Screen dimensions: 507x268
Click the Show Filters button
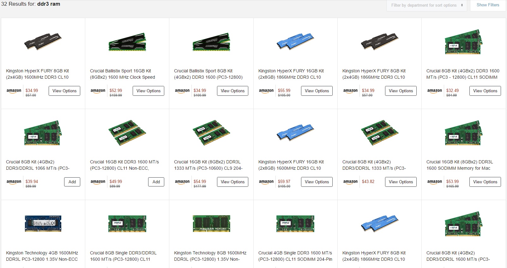(x=488, y=5)
